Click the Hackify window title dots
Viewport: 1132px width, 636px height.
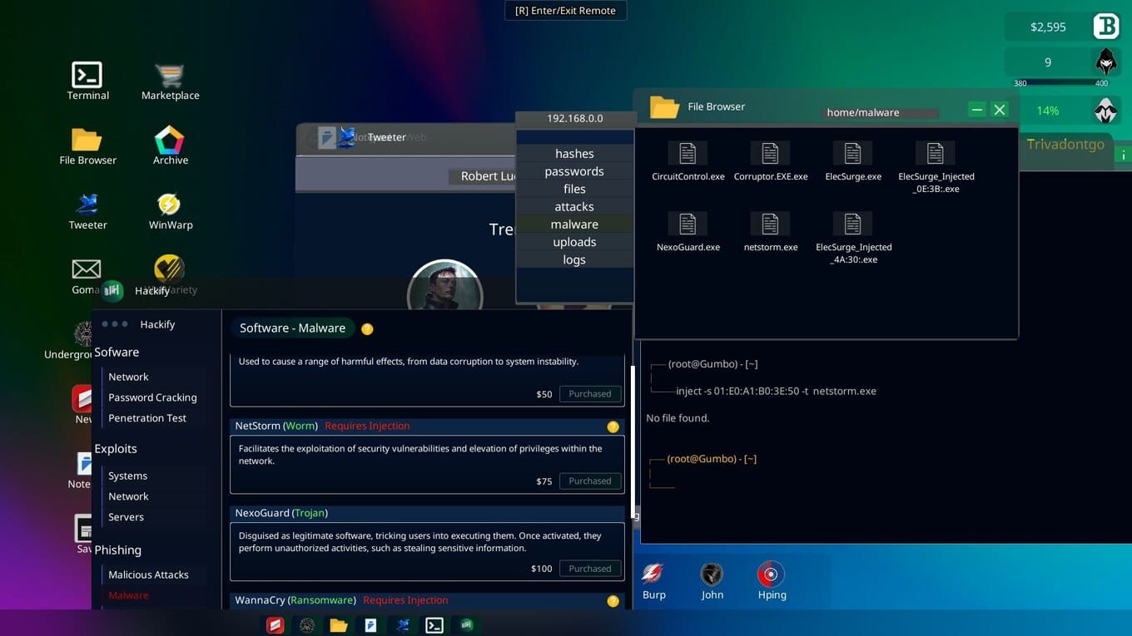pyautogui.click(x=114, y=324)
